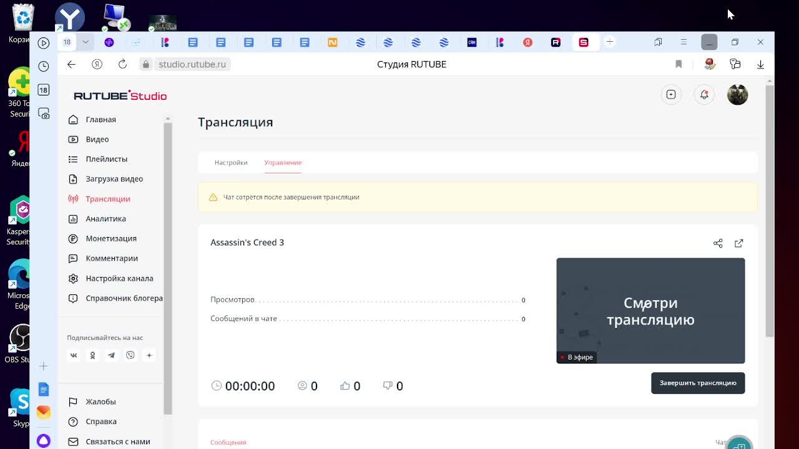Click the browser back arrow
This screenshot has height=449, width=799.
[71, 64]
